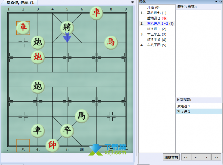Click the empty orange-framed square at file 八
The image size is (223, 165).
tap(23, 146)
